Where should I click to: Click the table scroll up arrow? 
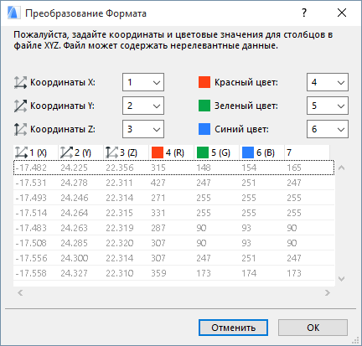[x=341, y=168]
